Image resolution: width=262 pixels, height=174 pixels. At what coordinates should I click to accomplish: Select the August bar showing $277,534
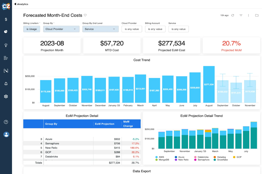coord(209,84)
